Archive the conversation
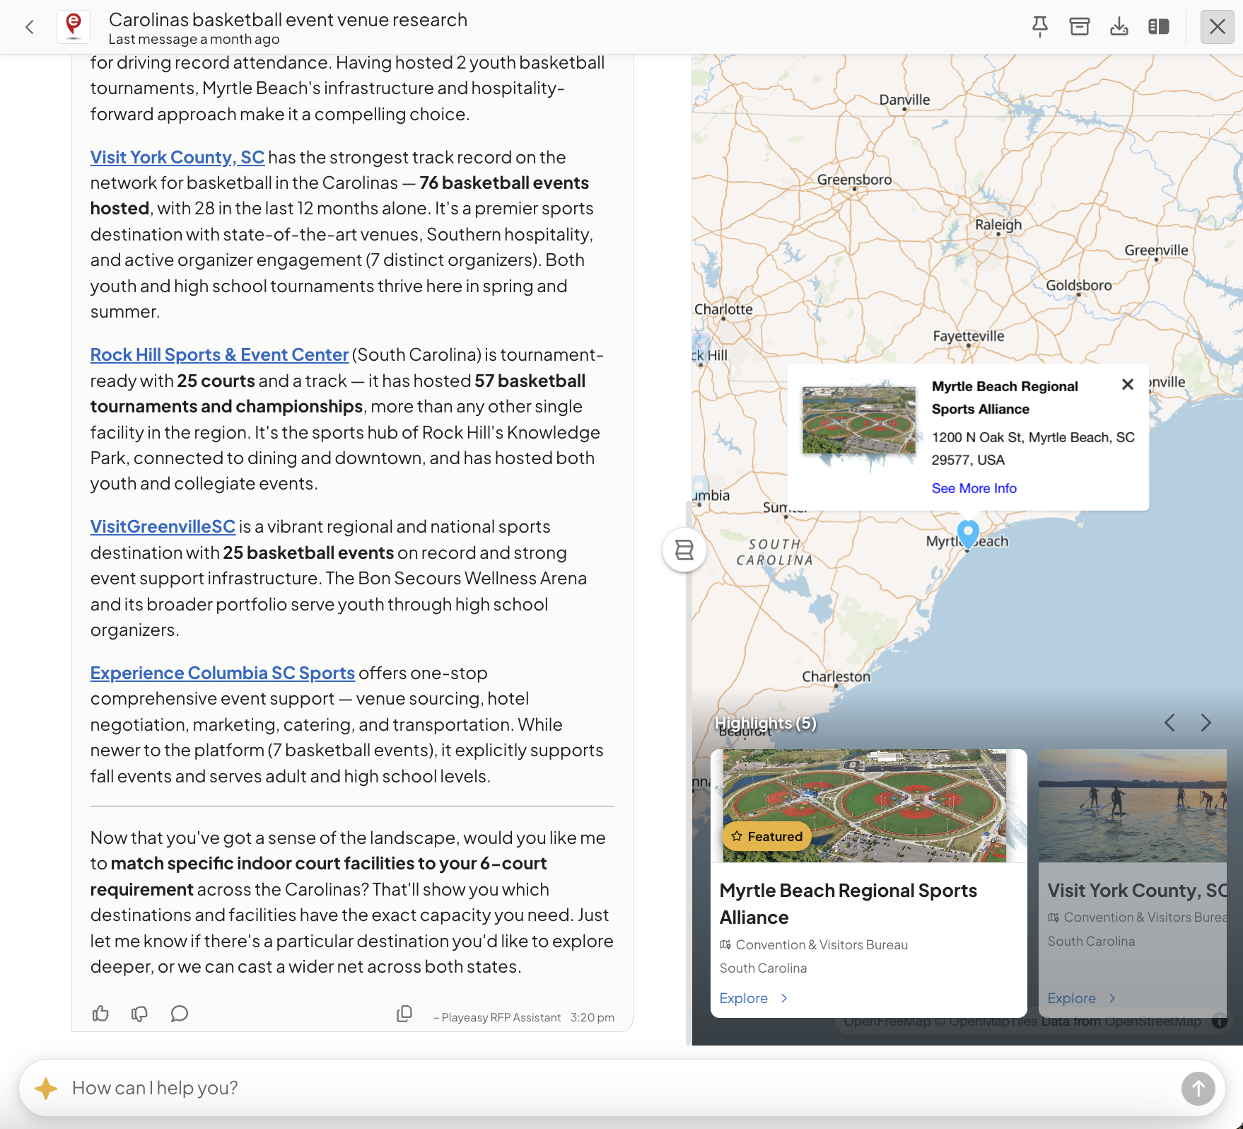This screenshot has width=1243, height=1129. pyautogui.click(x=1080, y=27)
